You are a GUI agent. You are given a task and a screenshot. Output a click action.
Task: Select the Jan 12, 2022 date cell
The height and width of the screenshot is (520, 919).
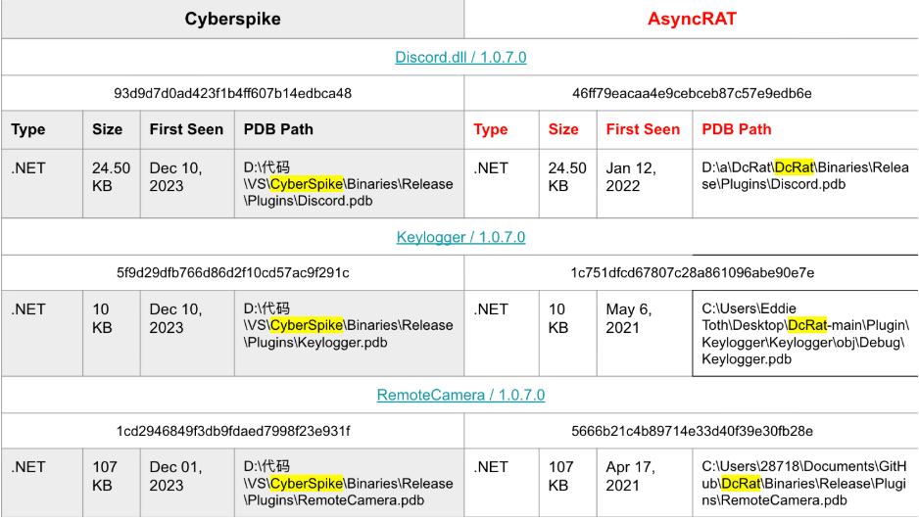[x=630, y=176]
